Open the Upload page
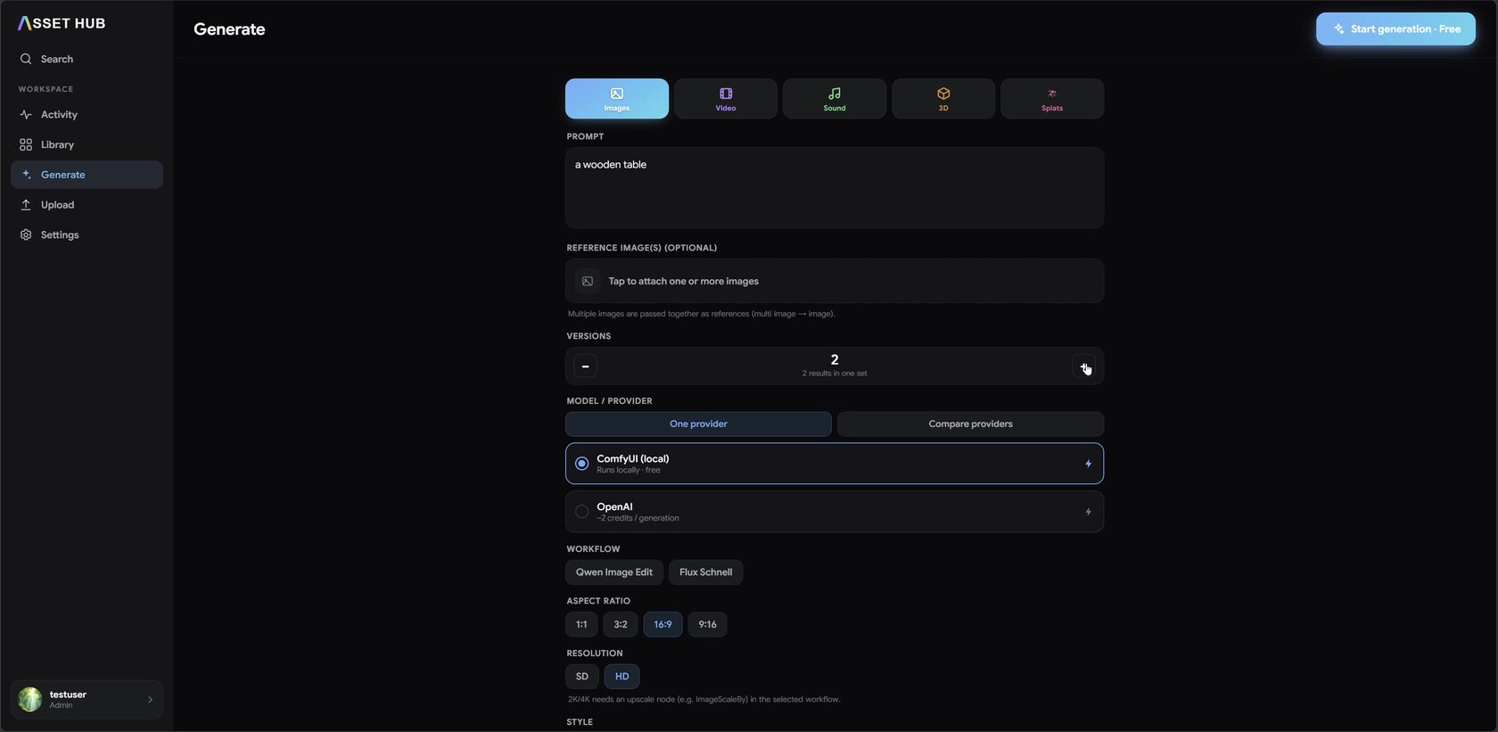 pyautogui.click(x=86, y=205)
